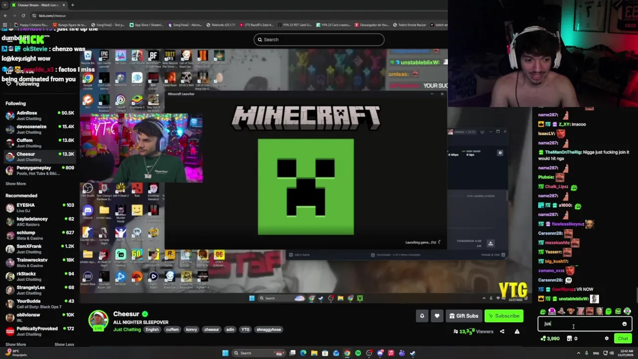Screen dimensions: 638x359
Task: Open Pennygameplay channel in Following
Action: tap(40, 171)
